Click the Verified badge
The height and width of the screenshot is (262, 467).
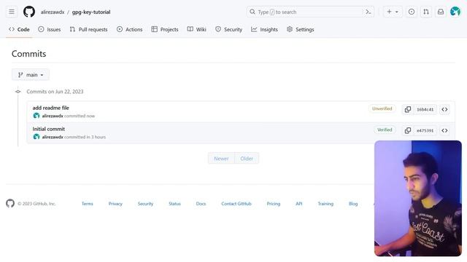click(385, 130)
